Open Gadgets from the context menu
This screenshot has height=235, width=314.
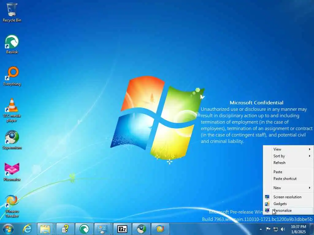[288, 204]
